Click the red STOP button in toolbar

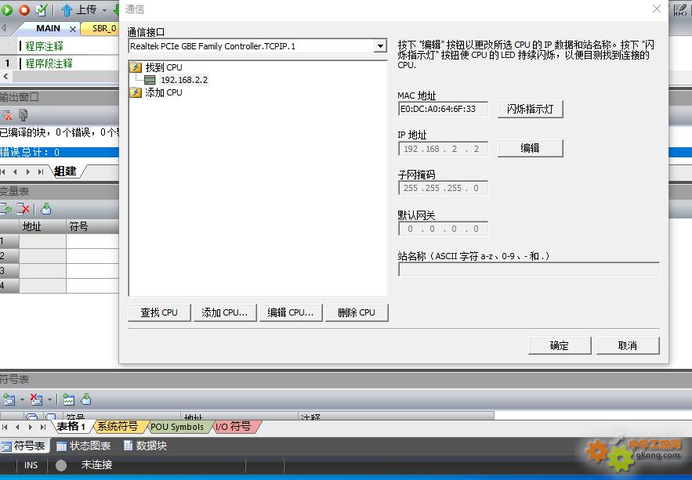pos(24,9)
